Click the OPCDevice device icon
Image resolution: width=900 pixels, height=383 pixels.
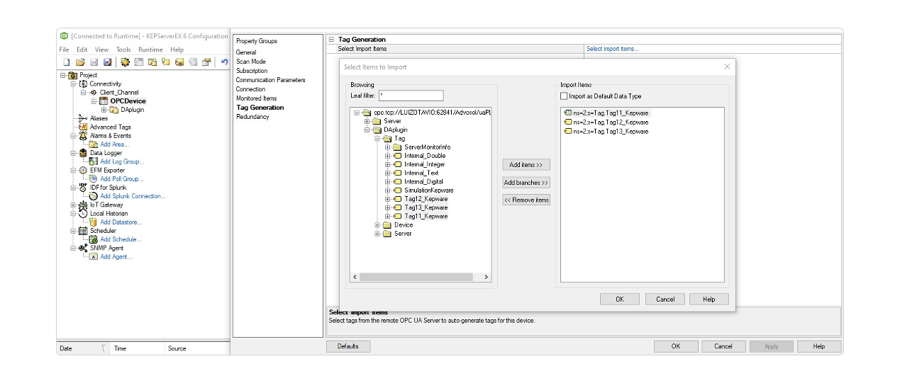pos(104,101)
